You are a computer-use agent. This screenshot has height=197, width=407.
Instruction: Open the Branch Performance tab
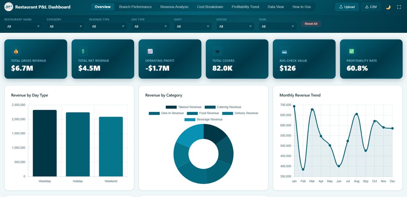(x=135, y=7)
